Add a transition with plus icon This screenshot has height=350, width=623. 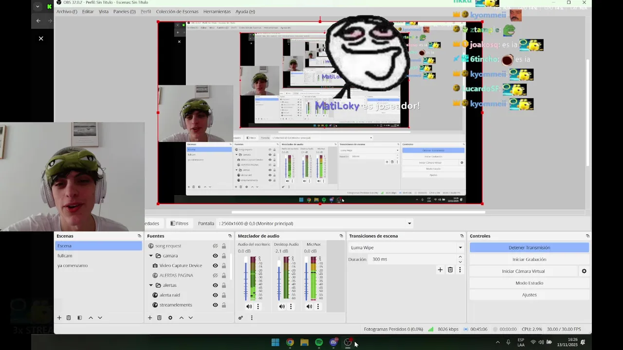tap(440, 270)
